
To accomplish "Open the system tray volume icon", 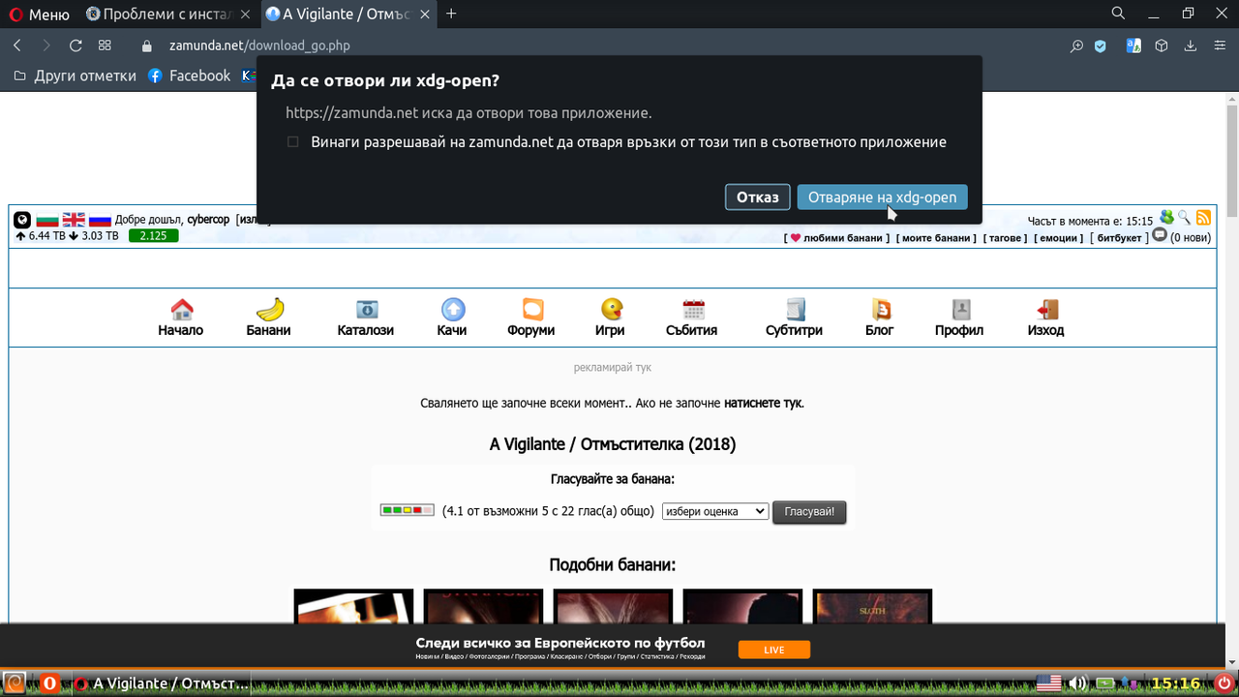I will (x=1077, y=683).
